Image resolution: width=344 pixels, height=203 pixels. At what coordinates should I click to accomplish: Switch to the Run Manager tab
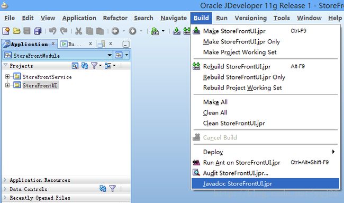(x=71, y=44)
